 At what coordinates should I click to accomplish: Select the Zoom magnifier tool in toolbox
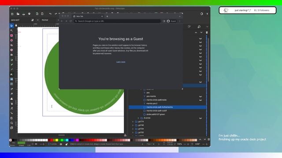click(11, 123)
